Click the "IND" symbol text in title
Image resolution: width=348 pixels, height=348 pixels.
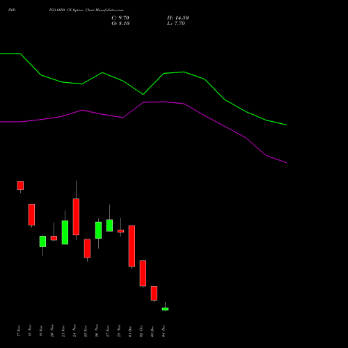coord(12,10)
